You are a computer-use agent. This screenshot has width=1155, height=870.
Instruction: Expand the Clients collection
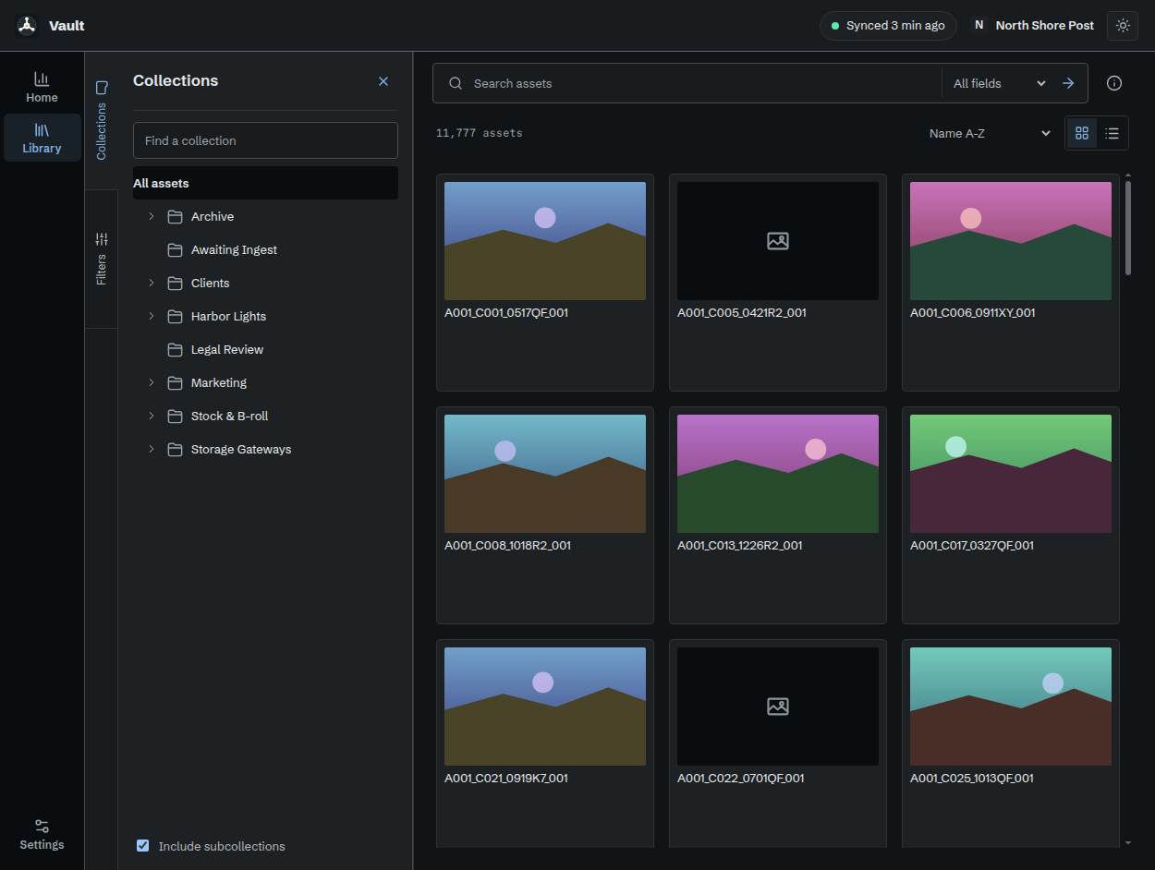pos(152,283)
